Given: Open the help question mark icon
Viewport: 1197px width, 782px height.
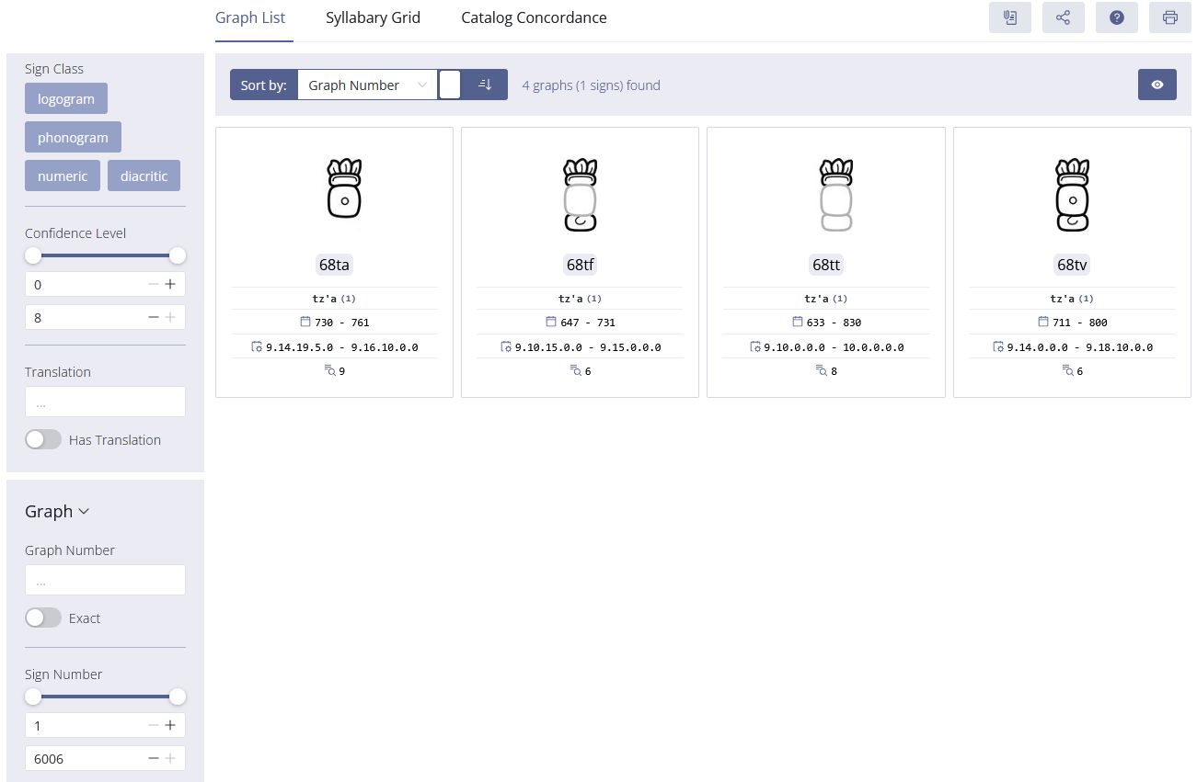Looking at the screenshot, I should (1116, 17).
